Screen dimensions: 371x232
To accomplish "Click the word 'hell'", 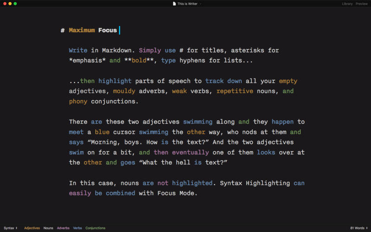I will [183, 163].
